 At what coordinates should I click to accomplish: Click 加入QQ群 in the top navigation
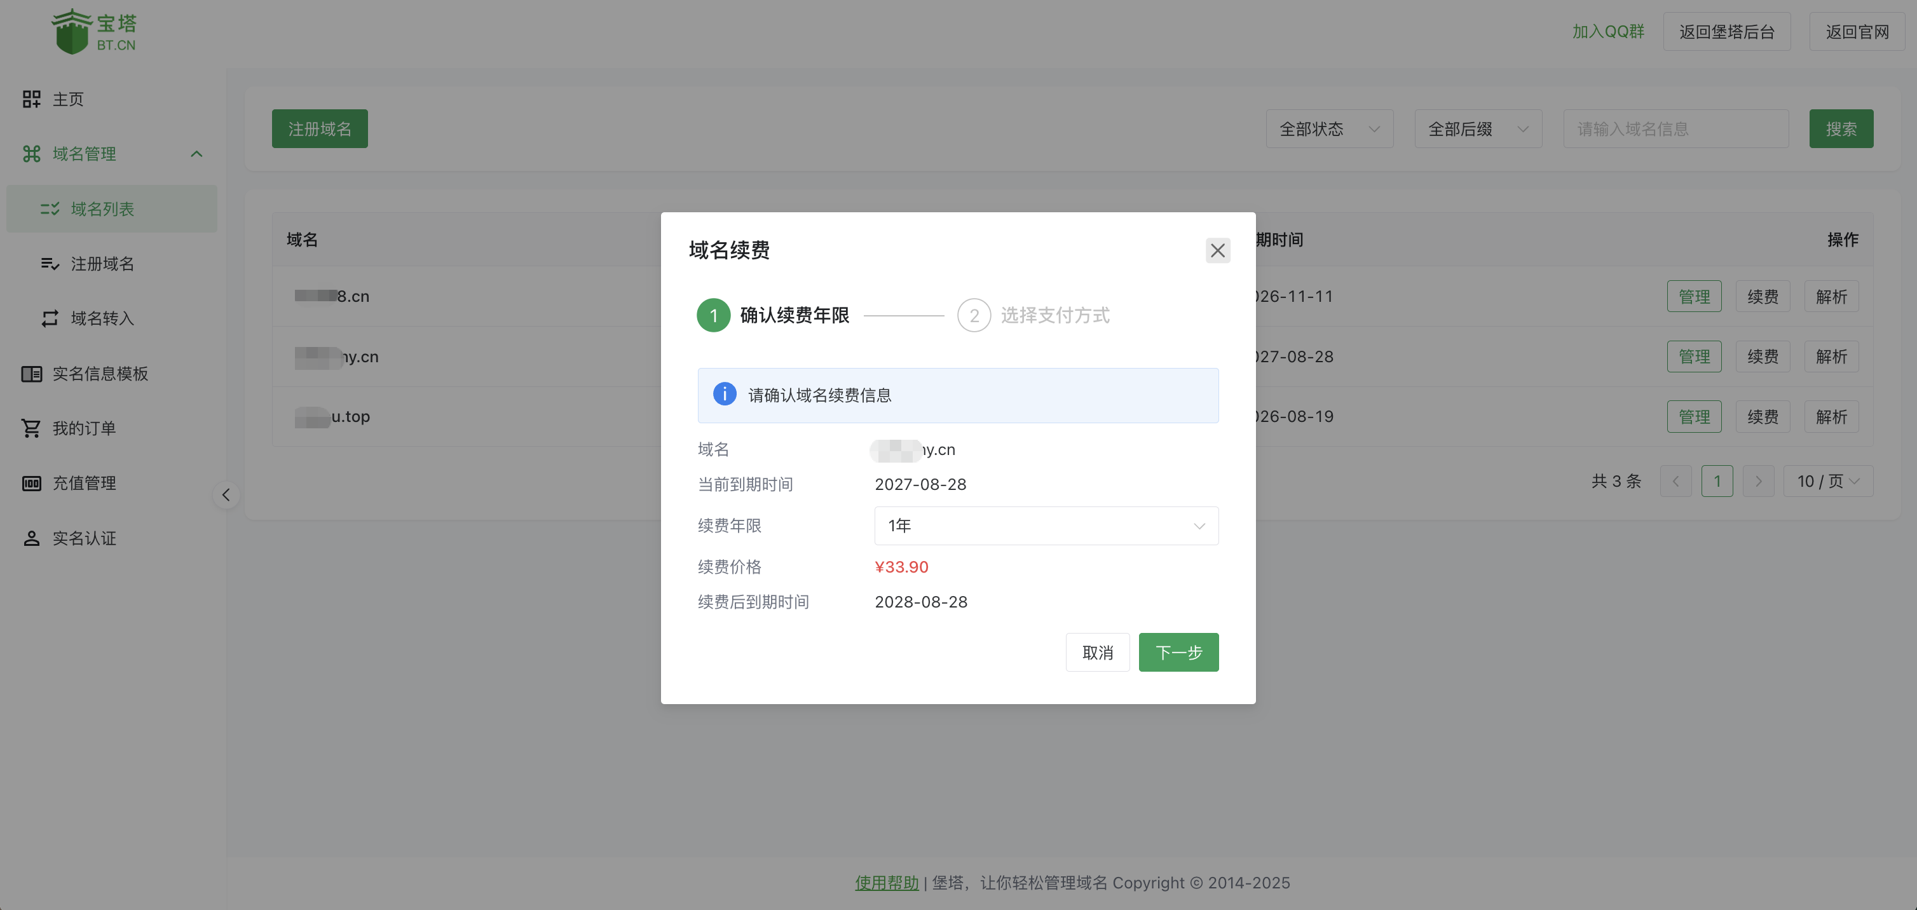coord(1607,31)
